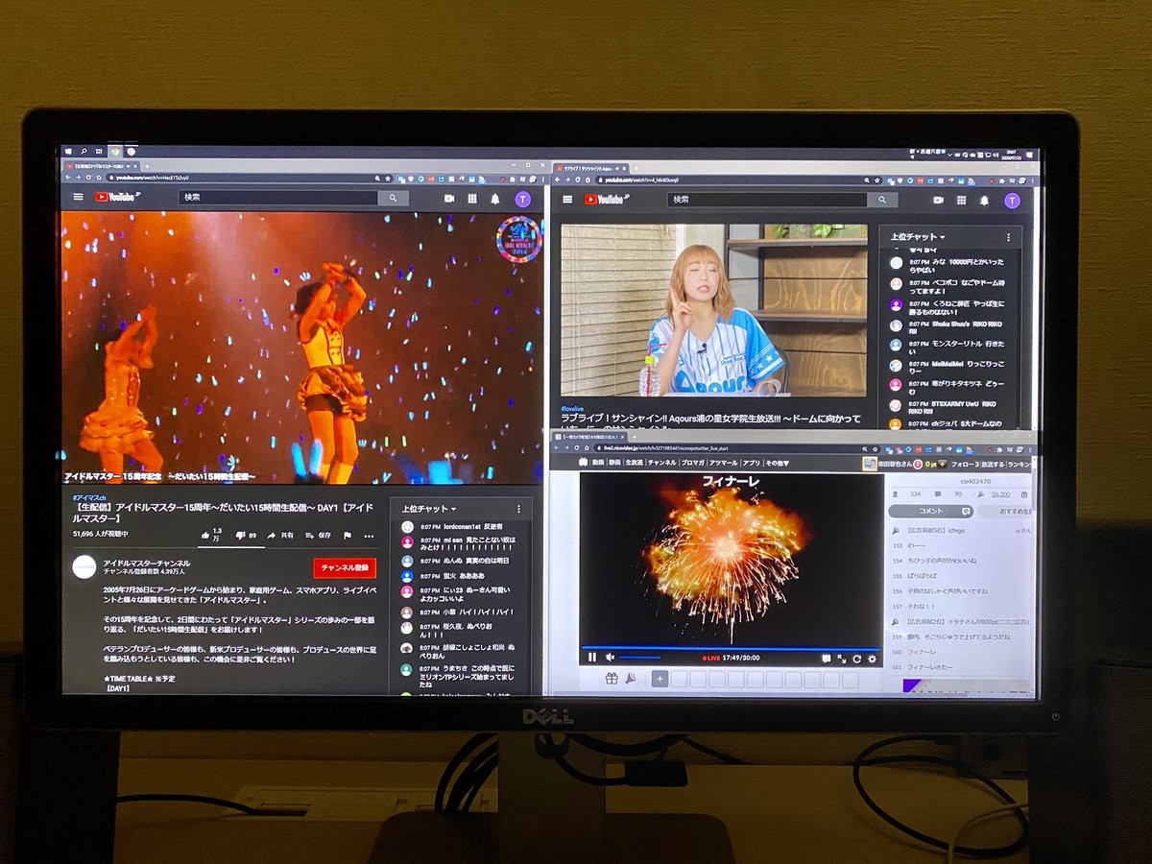Open three-dot chat menu in Aqours chat panel
This screenshot has height=864, width=1152.
(1008, 237)
